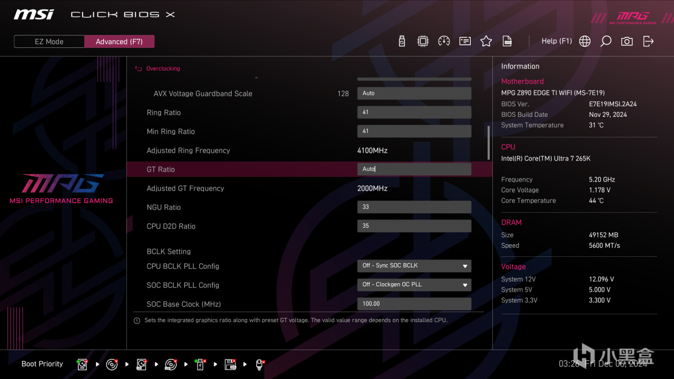Click the AVX Voltage Guardband Scale input field
This screenshot has width=674, height=379.
click(x=414, y=93)
